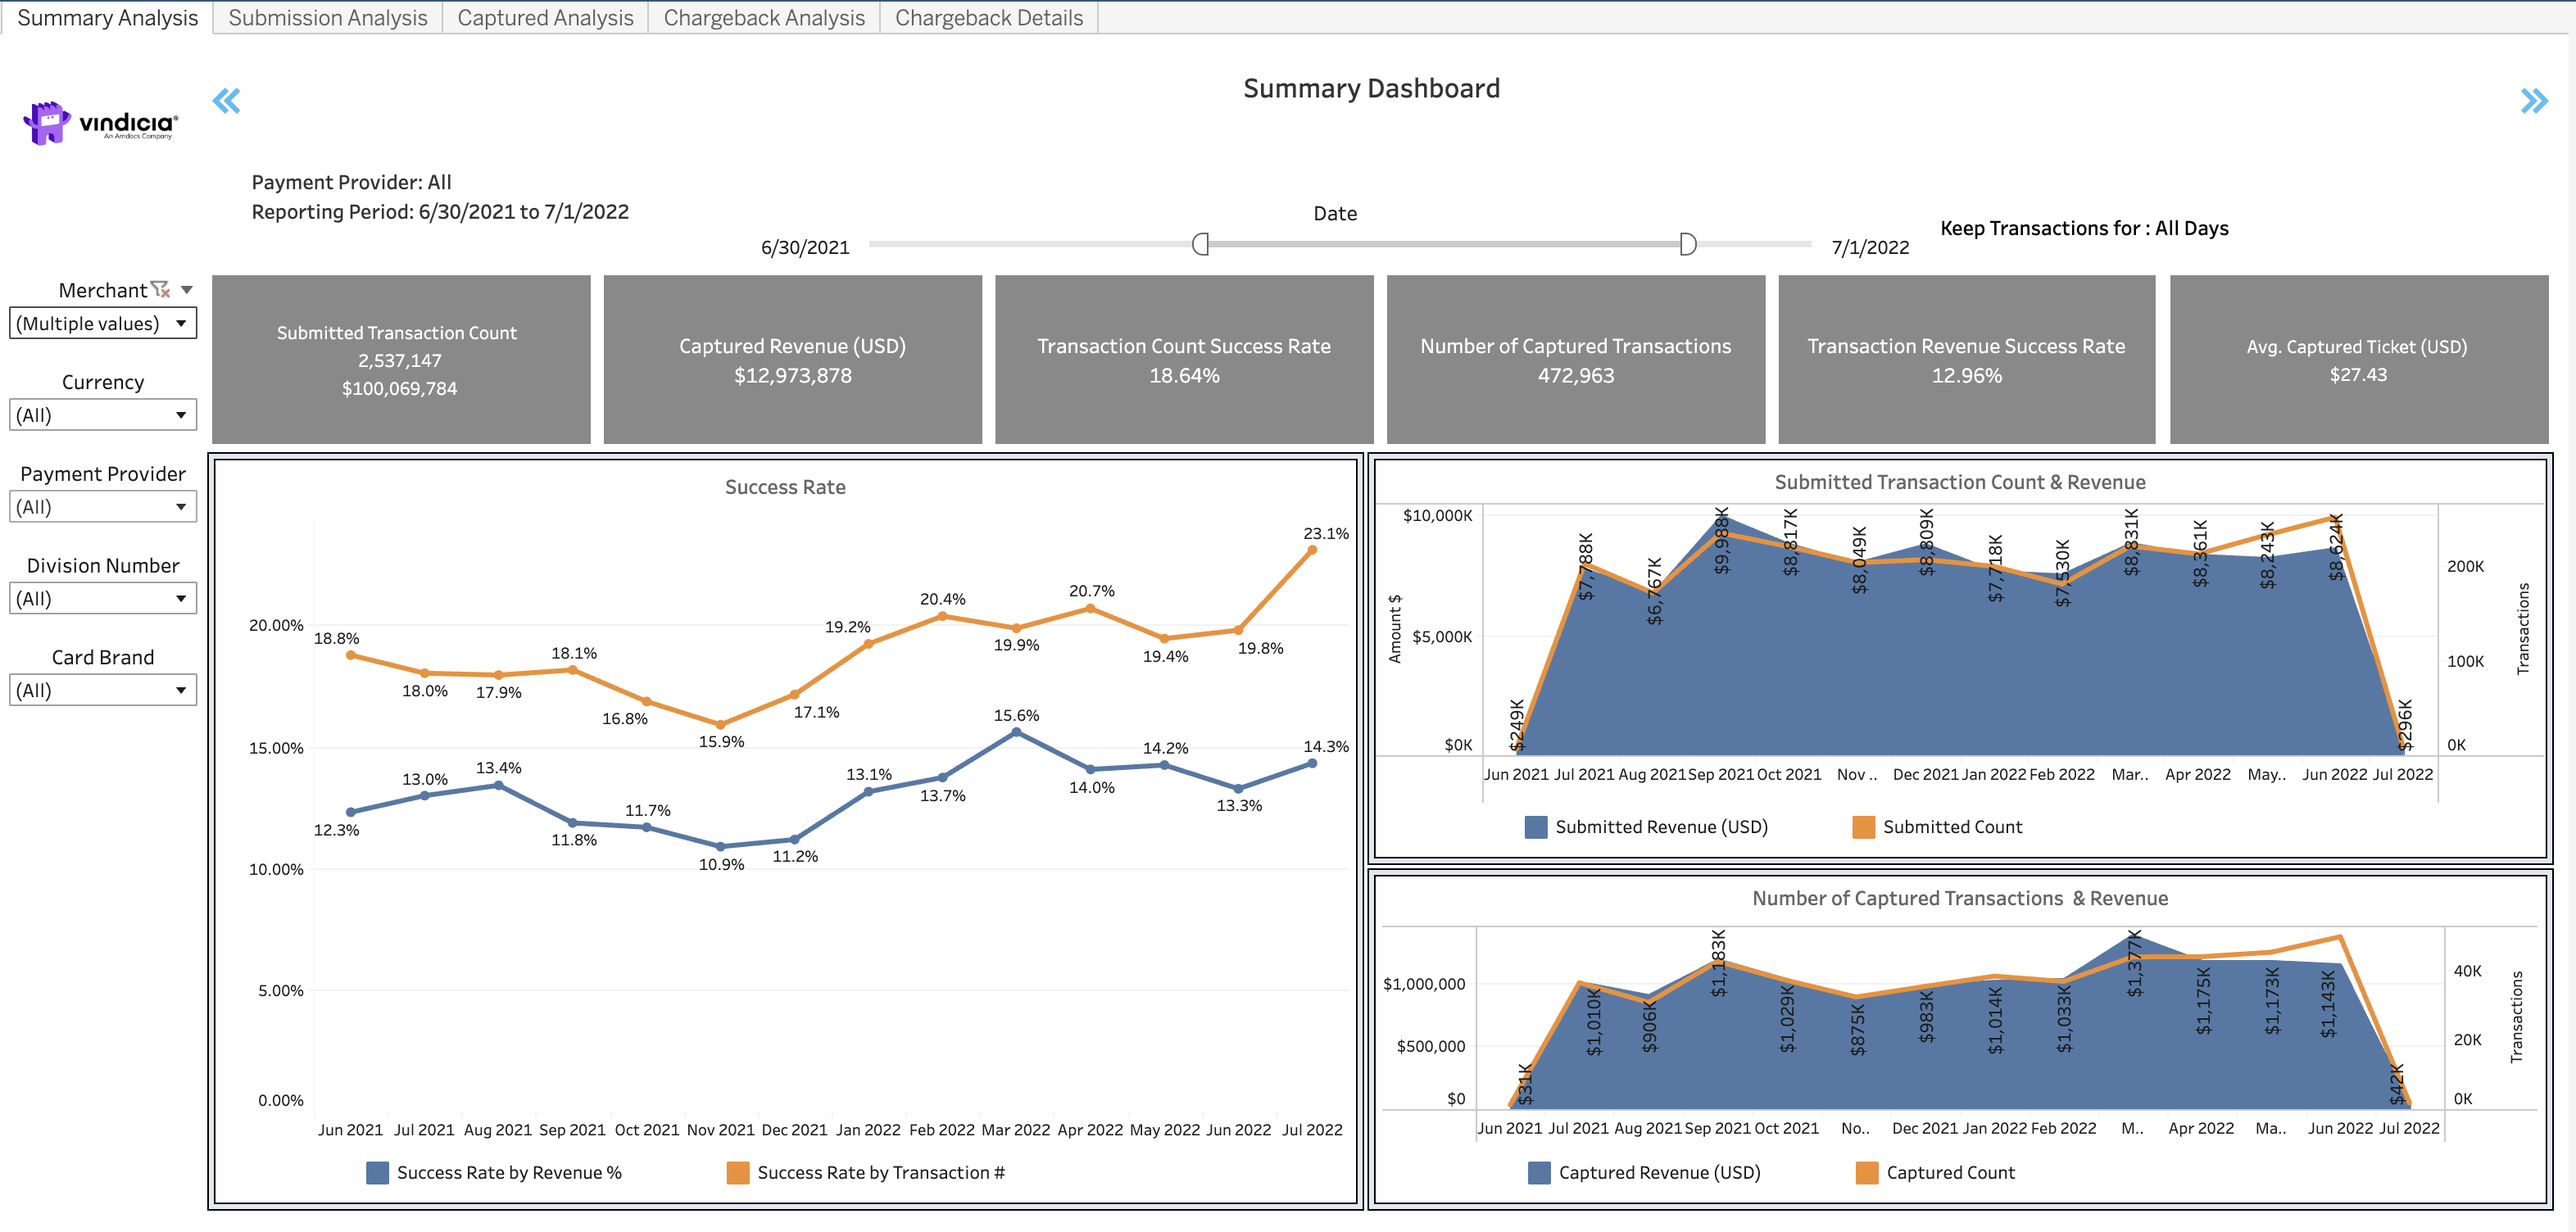The image size is (2576, 1232).
Task: Open the Currency dropdown
Action: pos(103,415)
